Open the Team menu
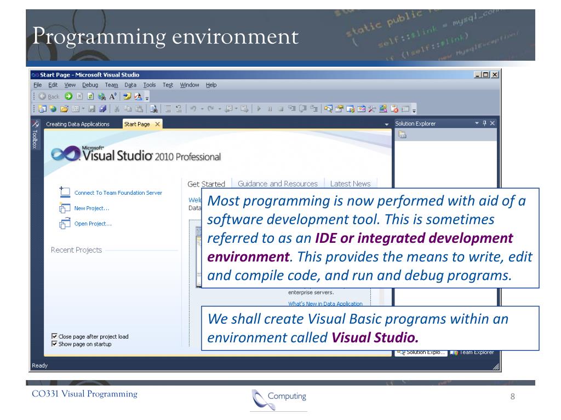Viewport: 561px width, 420px height. pos(111,85)
